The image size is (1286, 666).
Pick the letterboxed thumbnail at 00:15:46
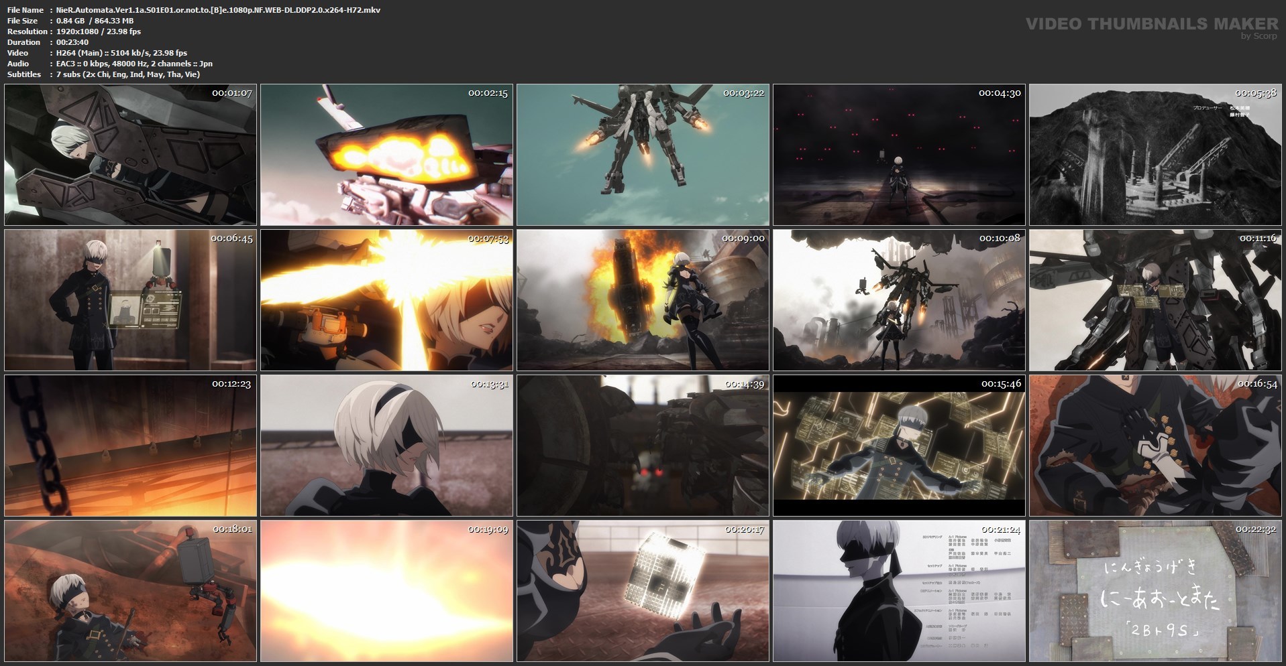point(900,446)
